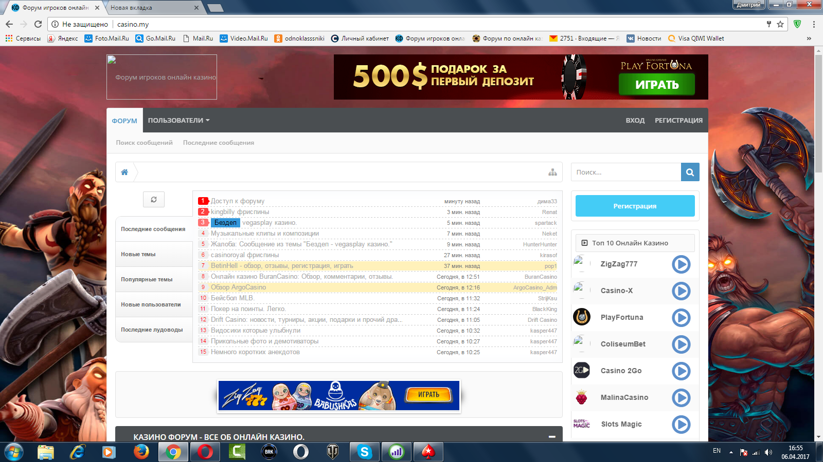Click the play button next to ZigZag777

point(681,264)
